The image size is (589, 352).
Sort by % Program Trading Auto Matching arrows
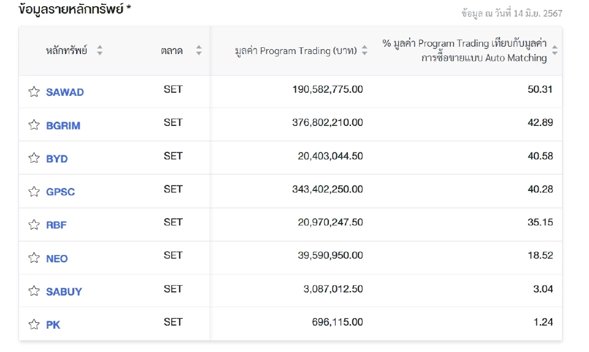click(555, 50)
